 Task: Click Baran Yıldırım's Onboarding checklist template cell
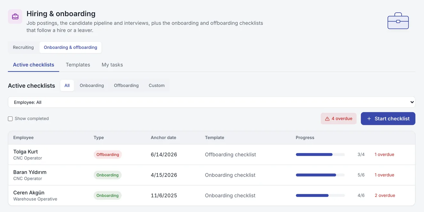click(230, 175)
